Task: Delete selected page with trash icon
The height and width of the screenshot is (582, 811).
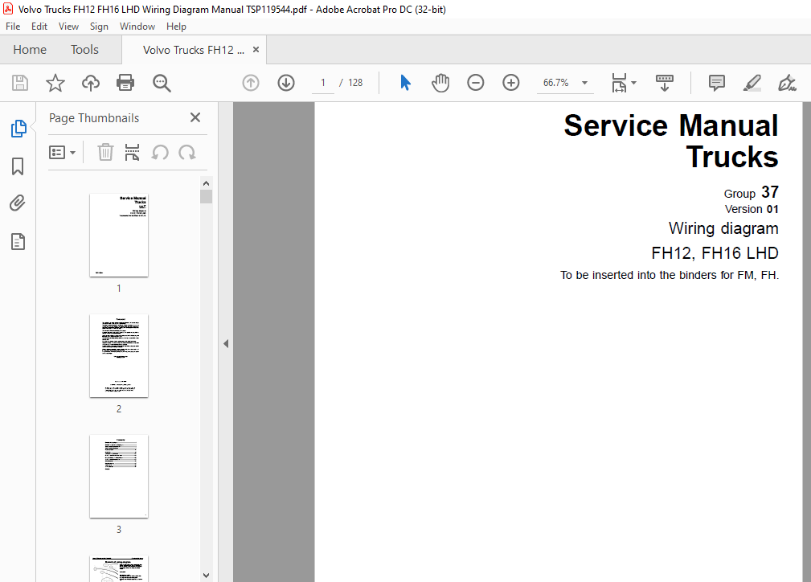Action: click(105, 153)
